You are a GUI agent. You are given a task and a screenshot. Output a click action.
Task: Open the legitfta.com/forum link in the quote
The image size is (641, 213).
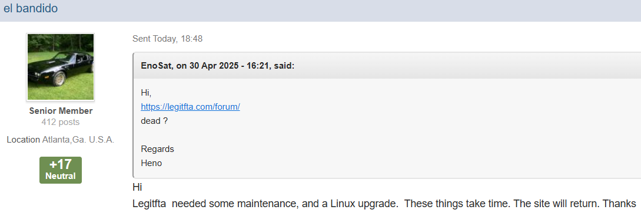(x=190, y=107)
